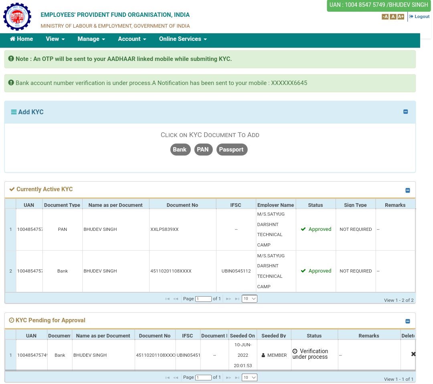Image resolution: width=433 pixels, height=384 pixels.
Task: Click first-page arrow in Pending KYC pager
Action: pos(167,378)
